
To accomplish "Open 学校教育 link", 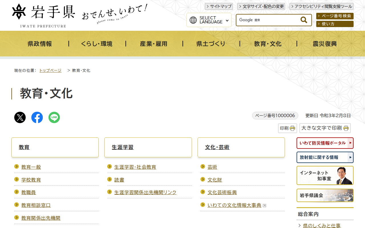I will (x=31, y=180).
